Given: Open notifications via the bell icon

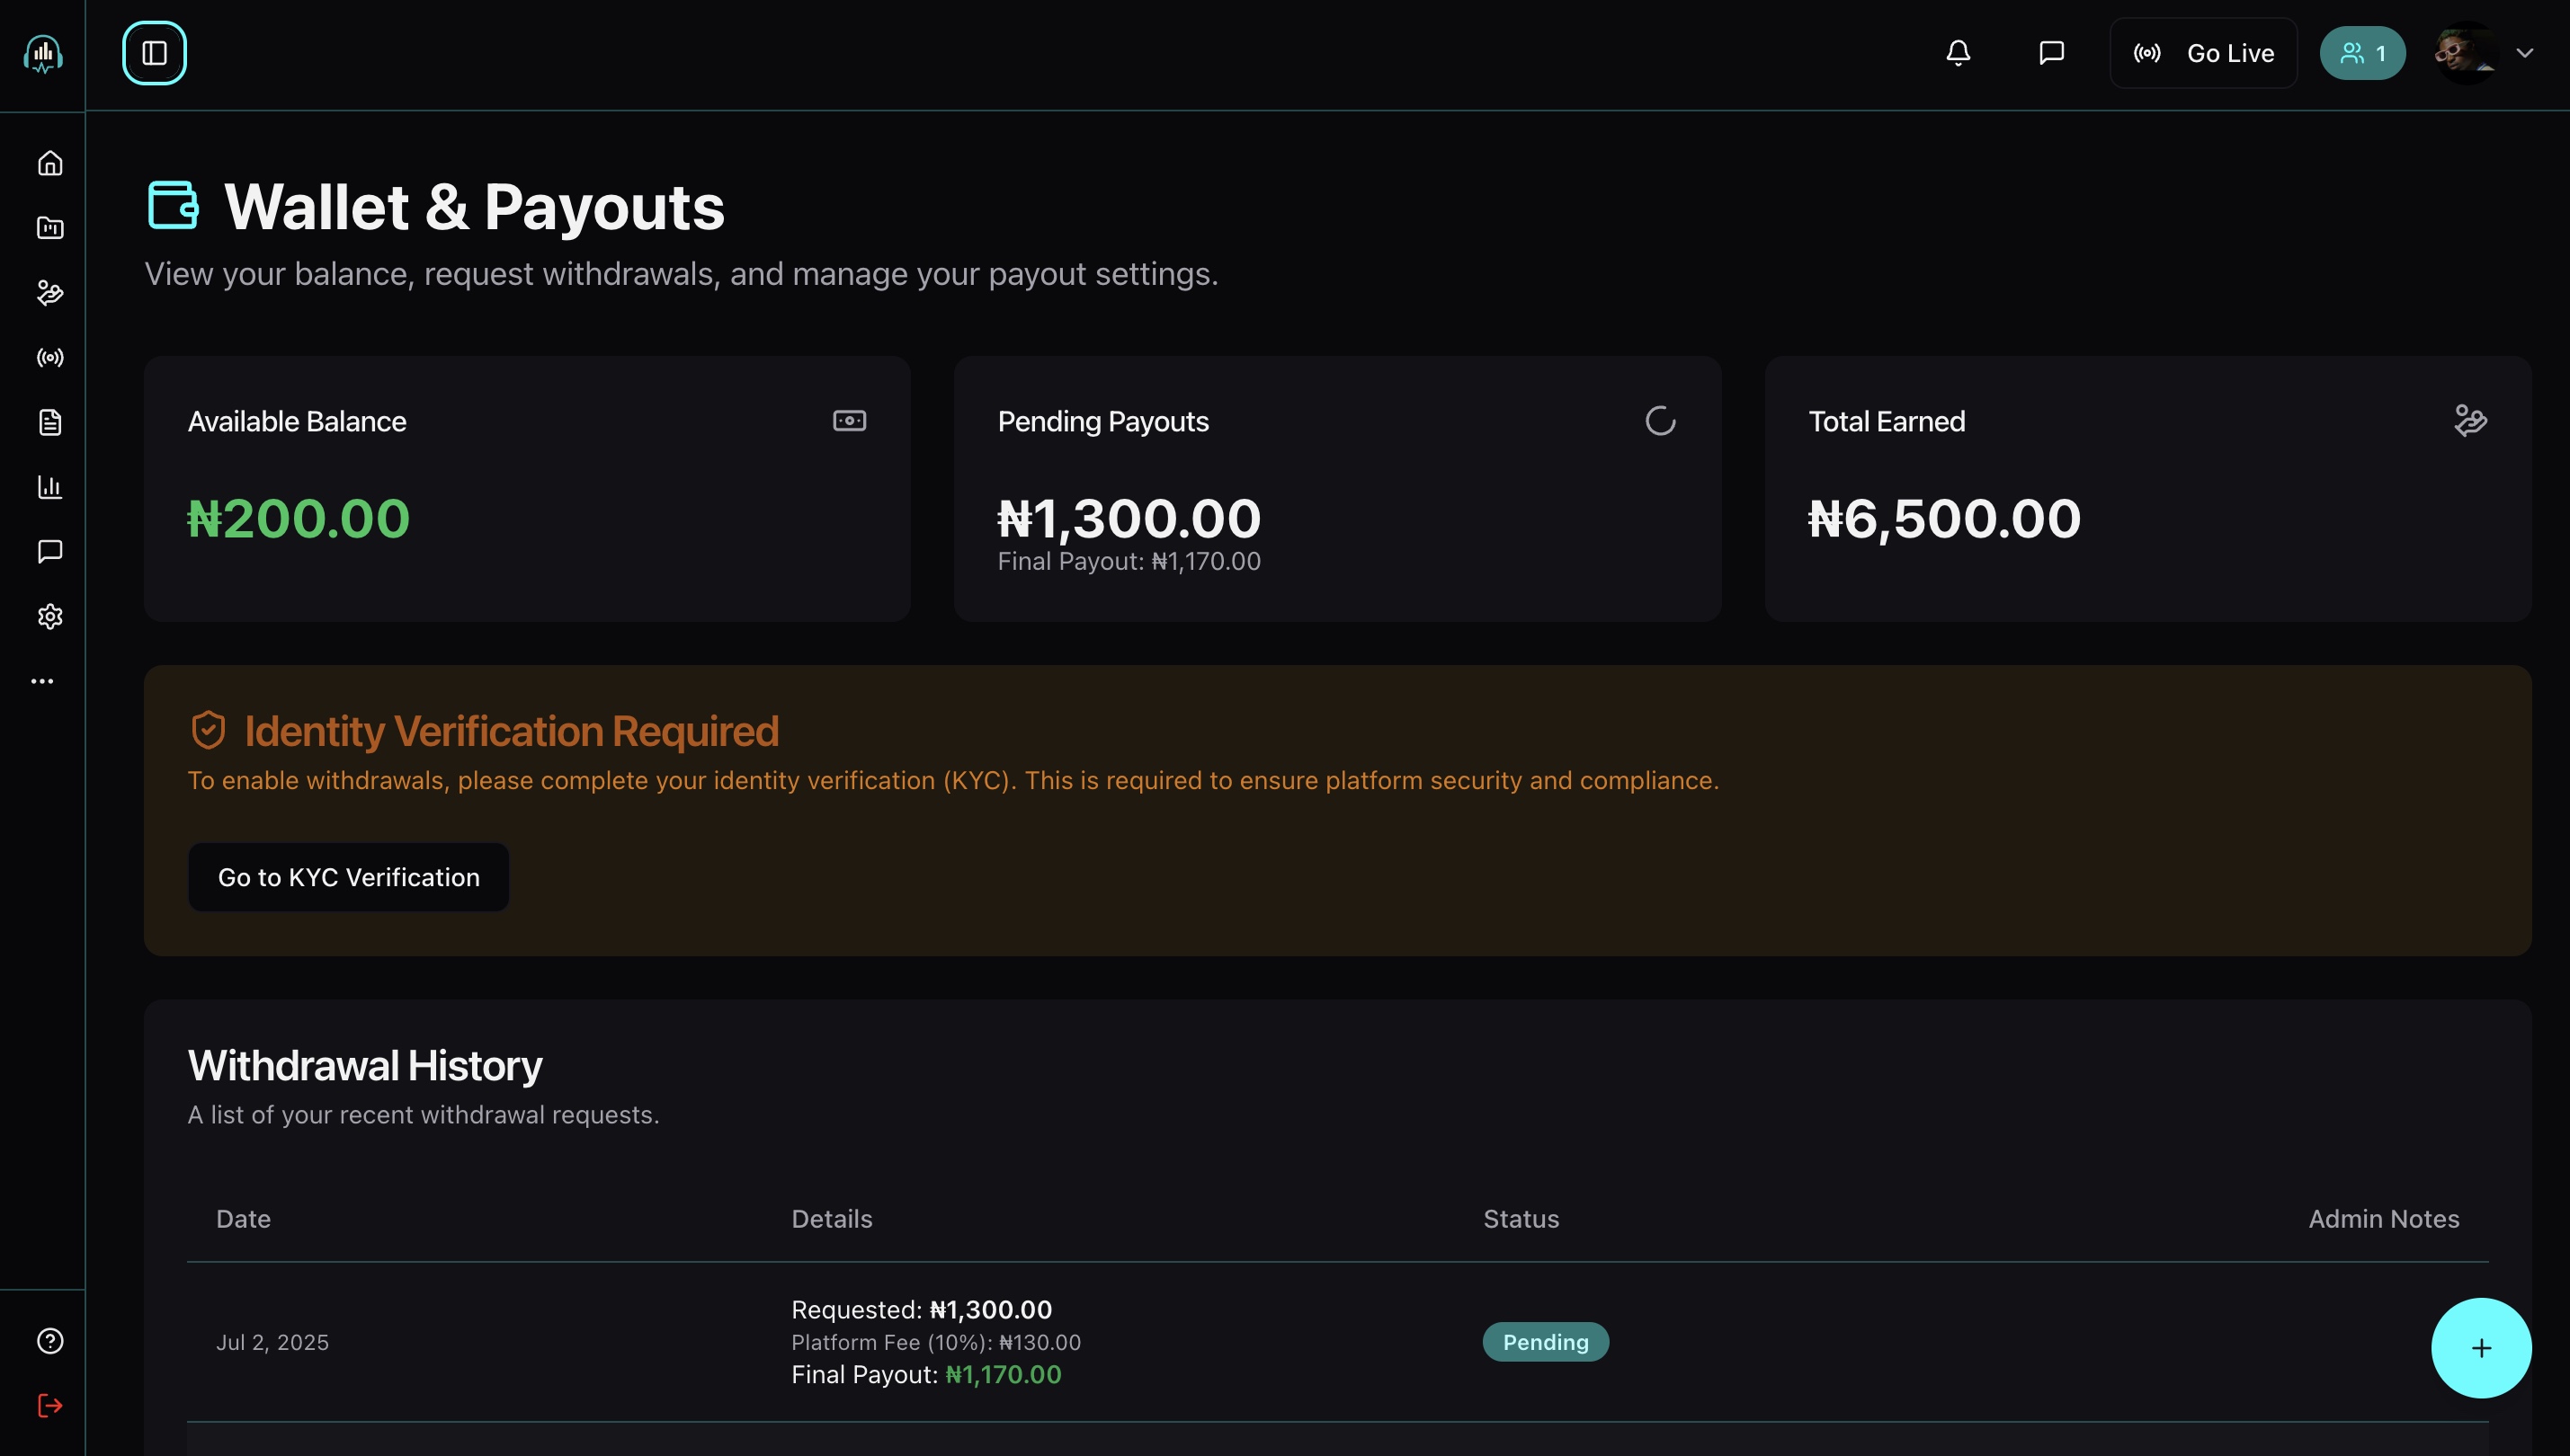Looking at the screenshot, I should point(1959,53).
